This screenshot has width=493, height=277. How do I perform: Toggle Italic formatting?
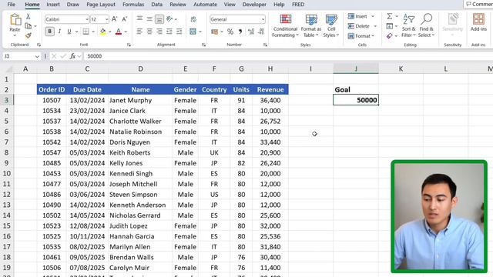pos(59,32)
